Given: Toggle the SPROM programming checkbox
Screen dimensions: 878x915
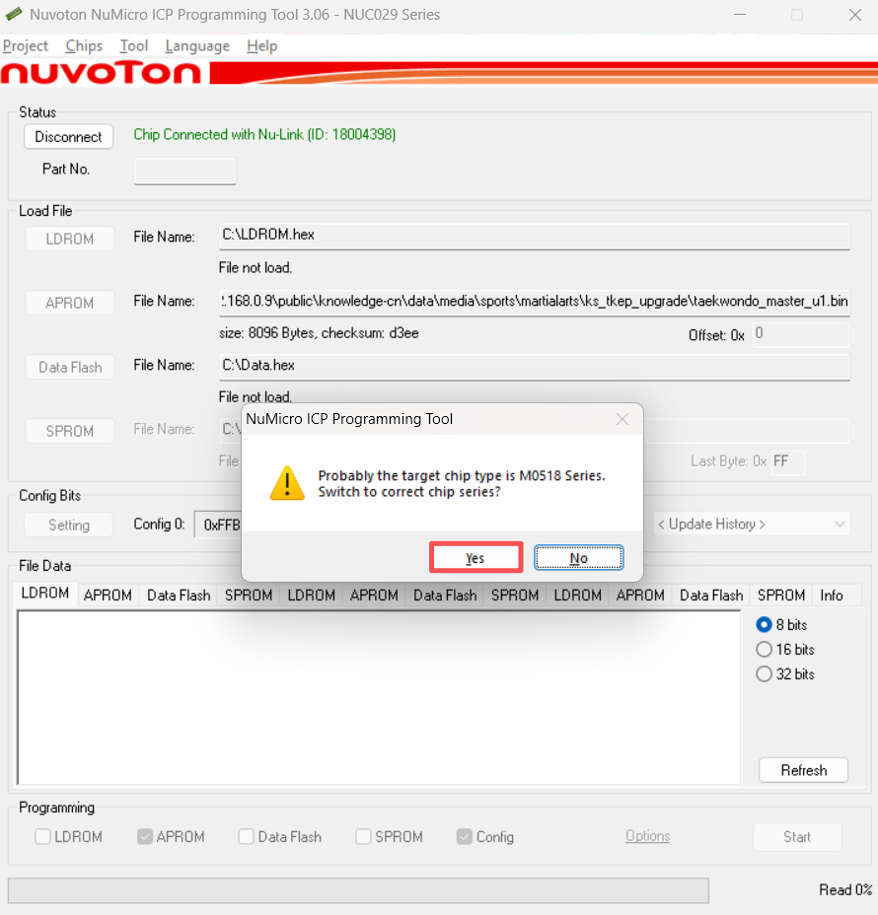Looking at the screenshot, I should click(364, 836).
